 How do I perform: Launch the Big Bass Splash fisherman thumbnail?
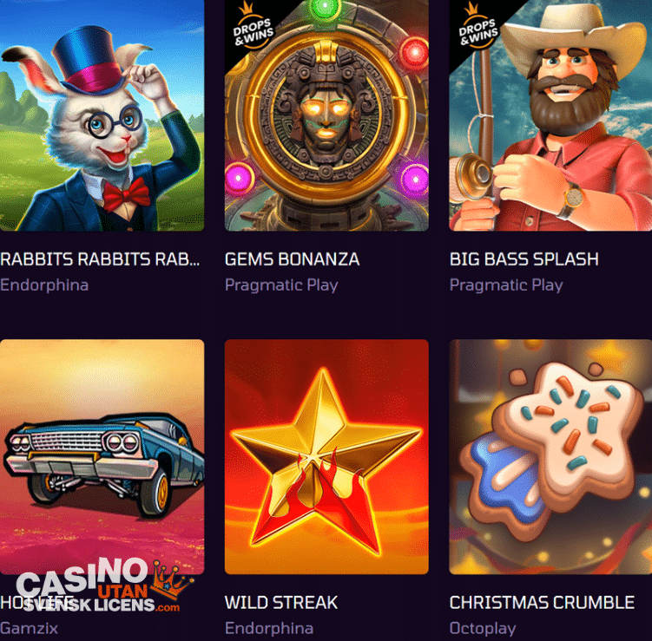coord(550,115)
